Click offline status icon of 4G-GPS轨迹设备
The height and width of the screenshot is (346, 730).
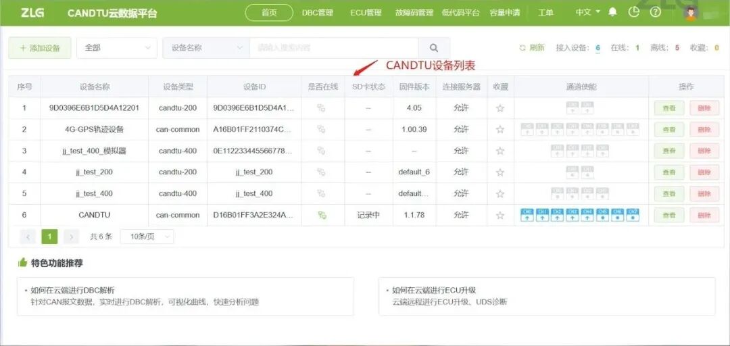321,130
